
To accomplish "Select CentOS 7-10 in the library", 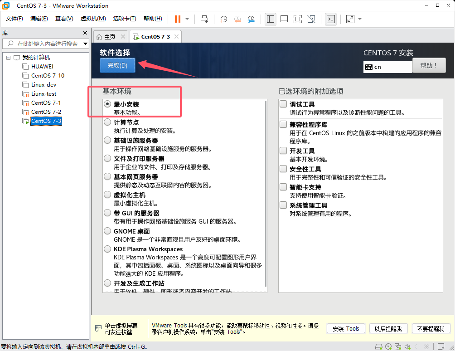I will pyautogui.click(x=48, y=75).
